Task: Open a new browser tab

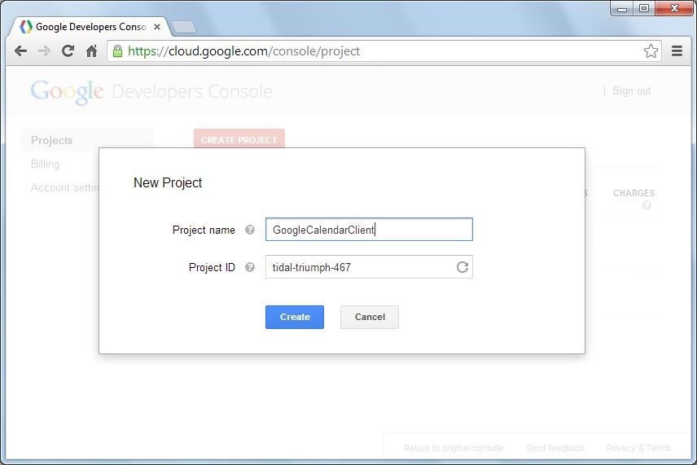Action: coord(184,27)
